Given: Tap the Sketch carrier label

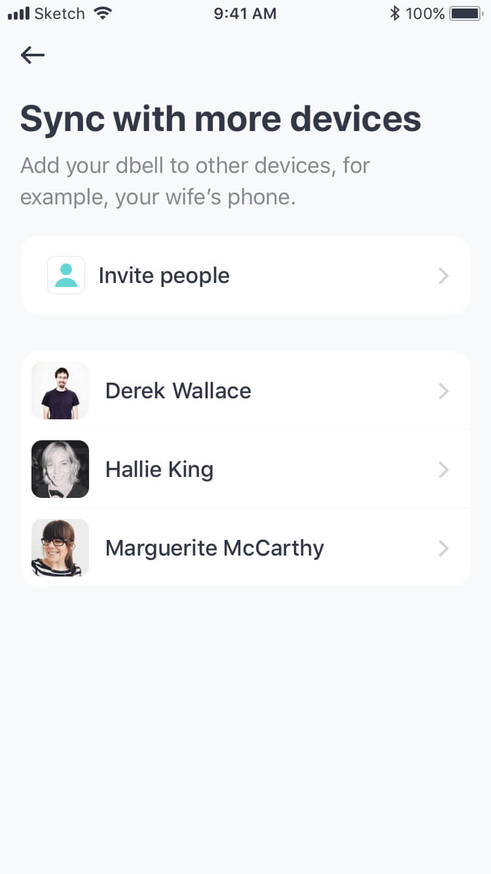Looking at the screenshot, I should (60, 13).
